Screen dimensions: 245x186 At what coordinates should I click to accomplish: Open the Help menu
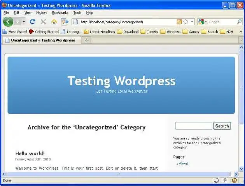(89, 13)
